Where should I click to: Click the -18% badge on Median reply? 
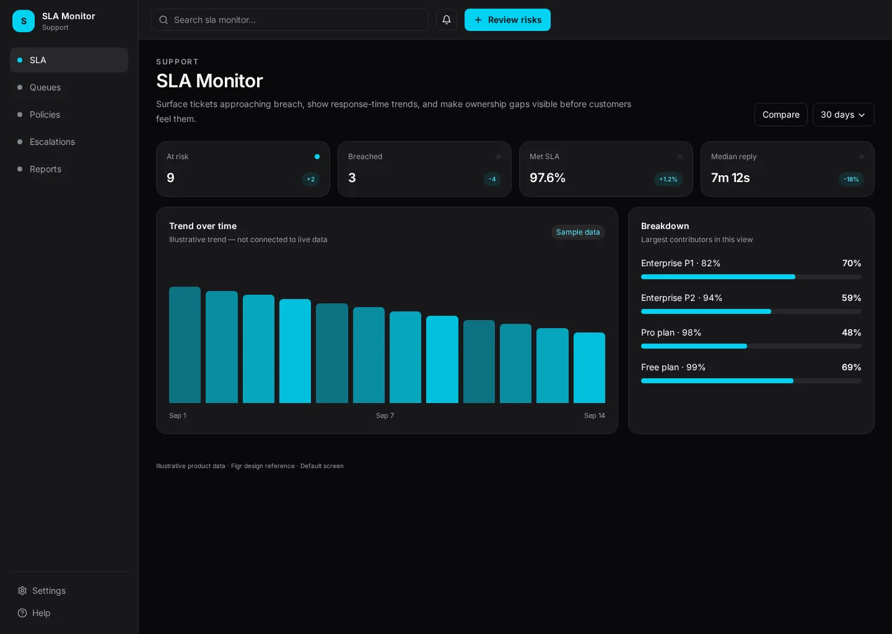[x=851, y=179]
